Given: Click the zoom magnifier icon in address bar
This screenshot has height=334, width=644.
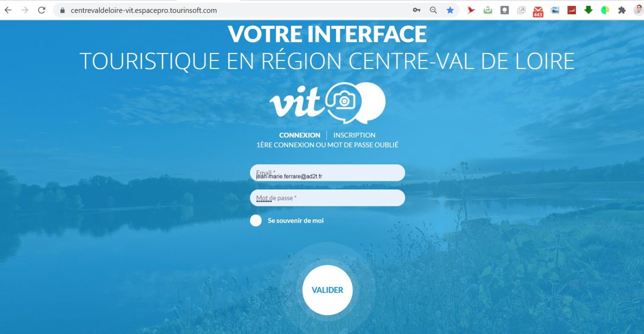Looking at the screenshot, I should point(433,10).
